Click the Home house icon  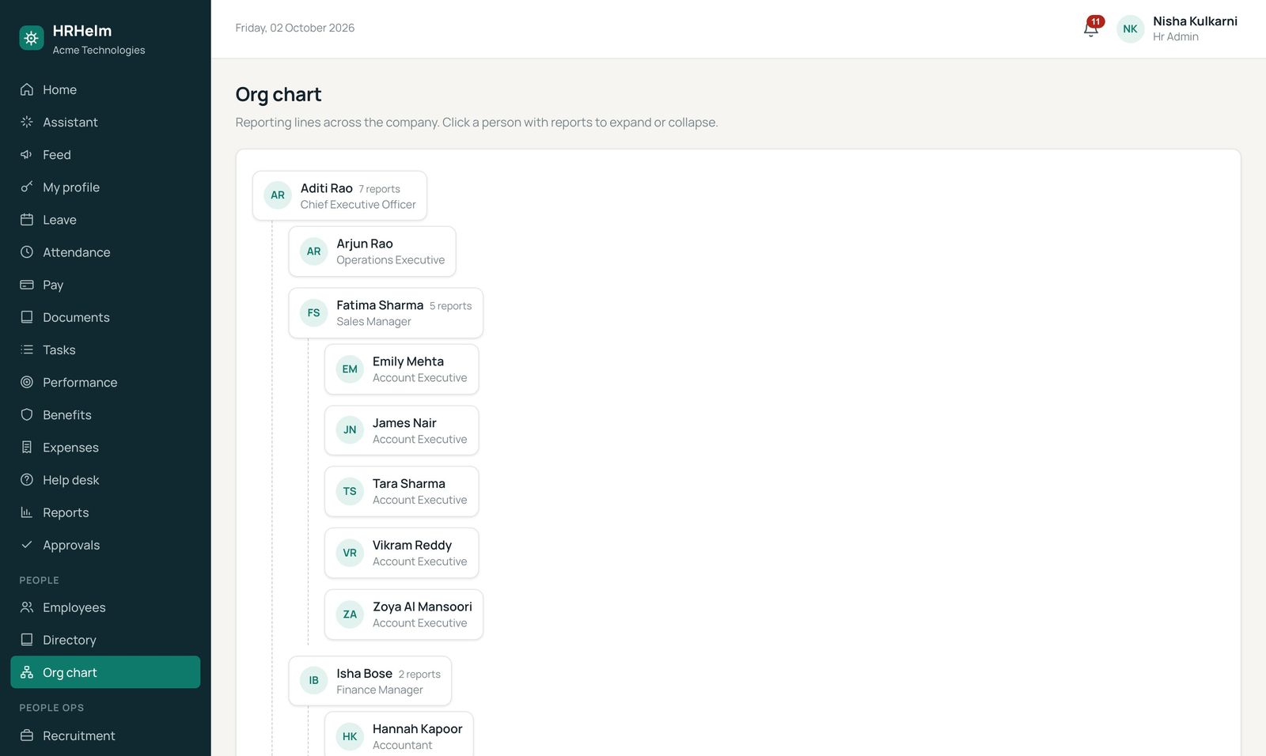tap(27, 89)
